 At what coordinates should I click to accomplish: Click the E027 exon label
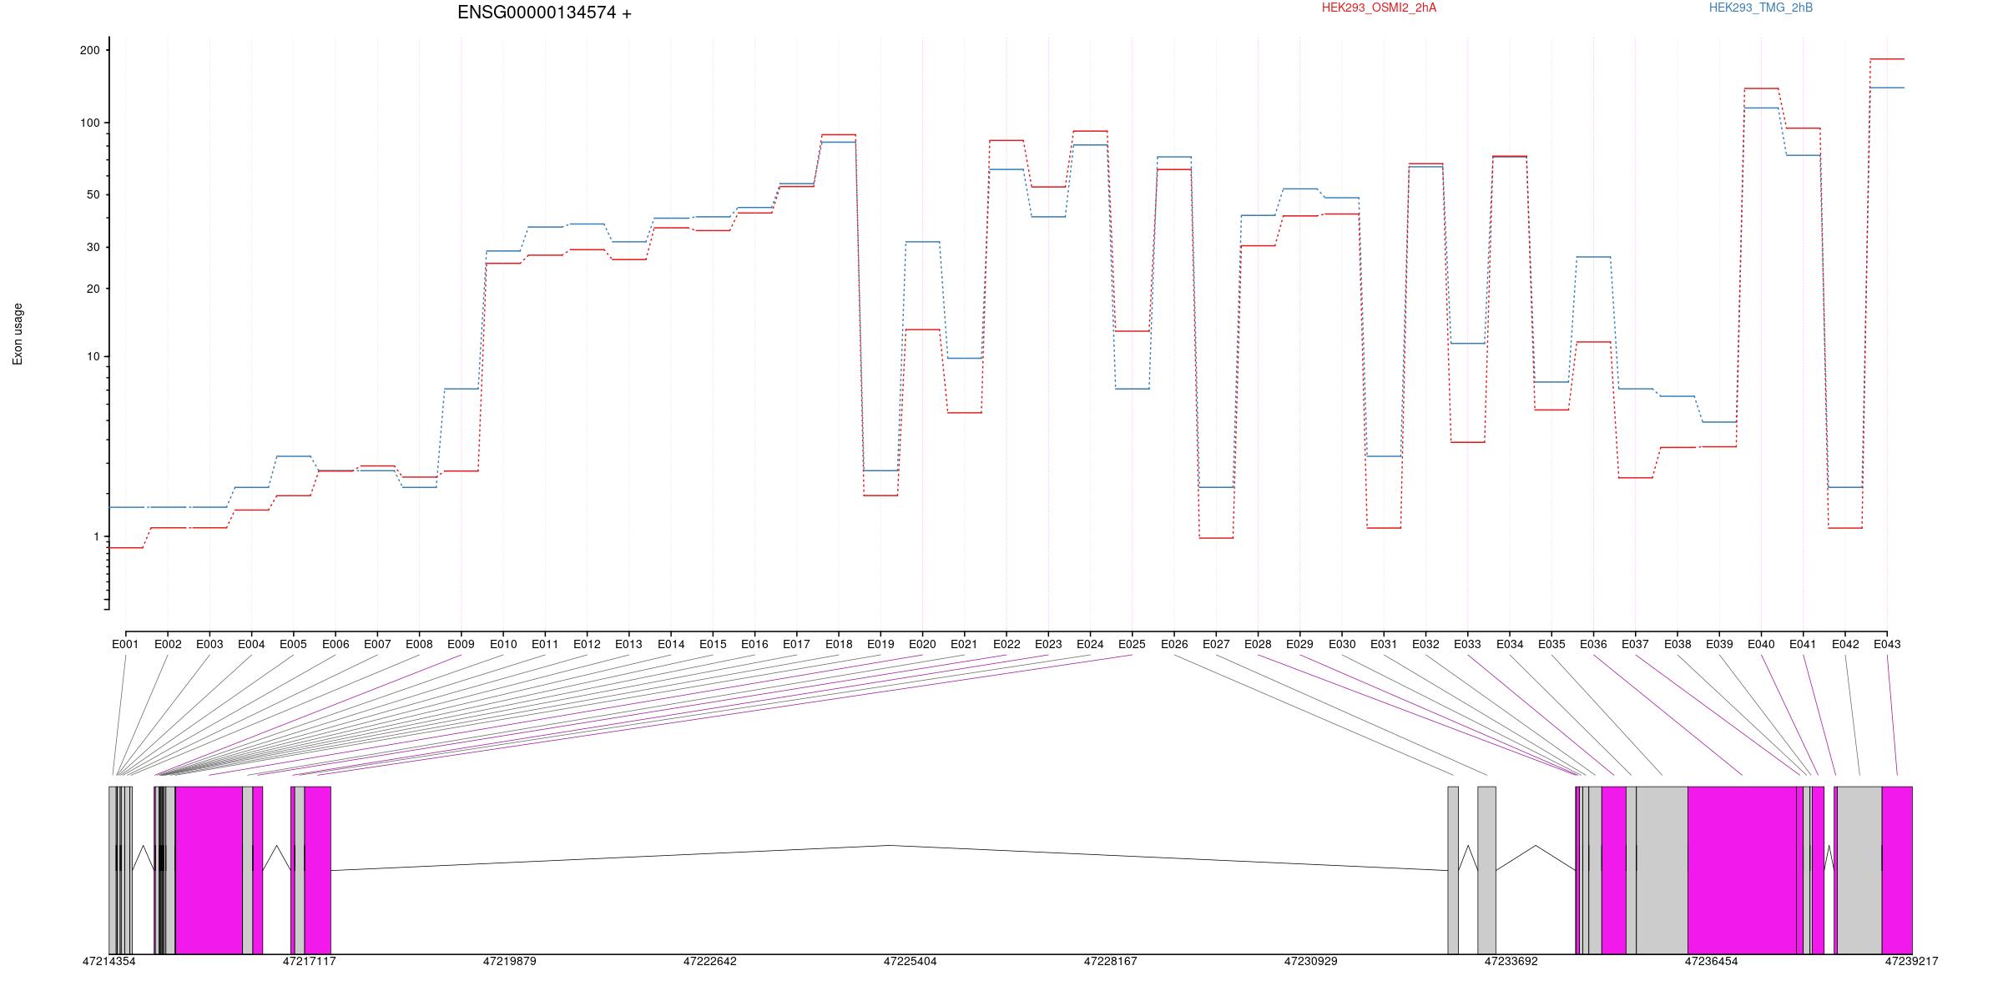click(1216, 644)
